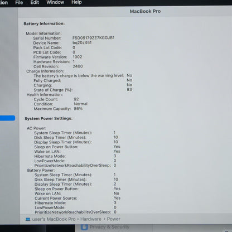
Task: Select Battery Power display sleep timer value 2
Action: pos(115,184)
